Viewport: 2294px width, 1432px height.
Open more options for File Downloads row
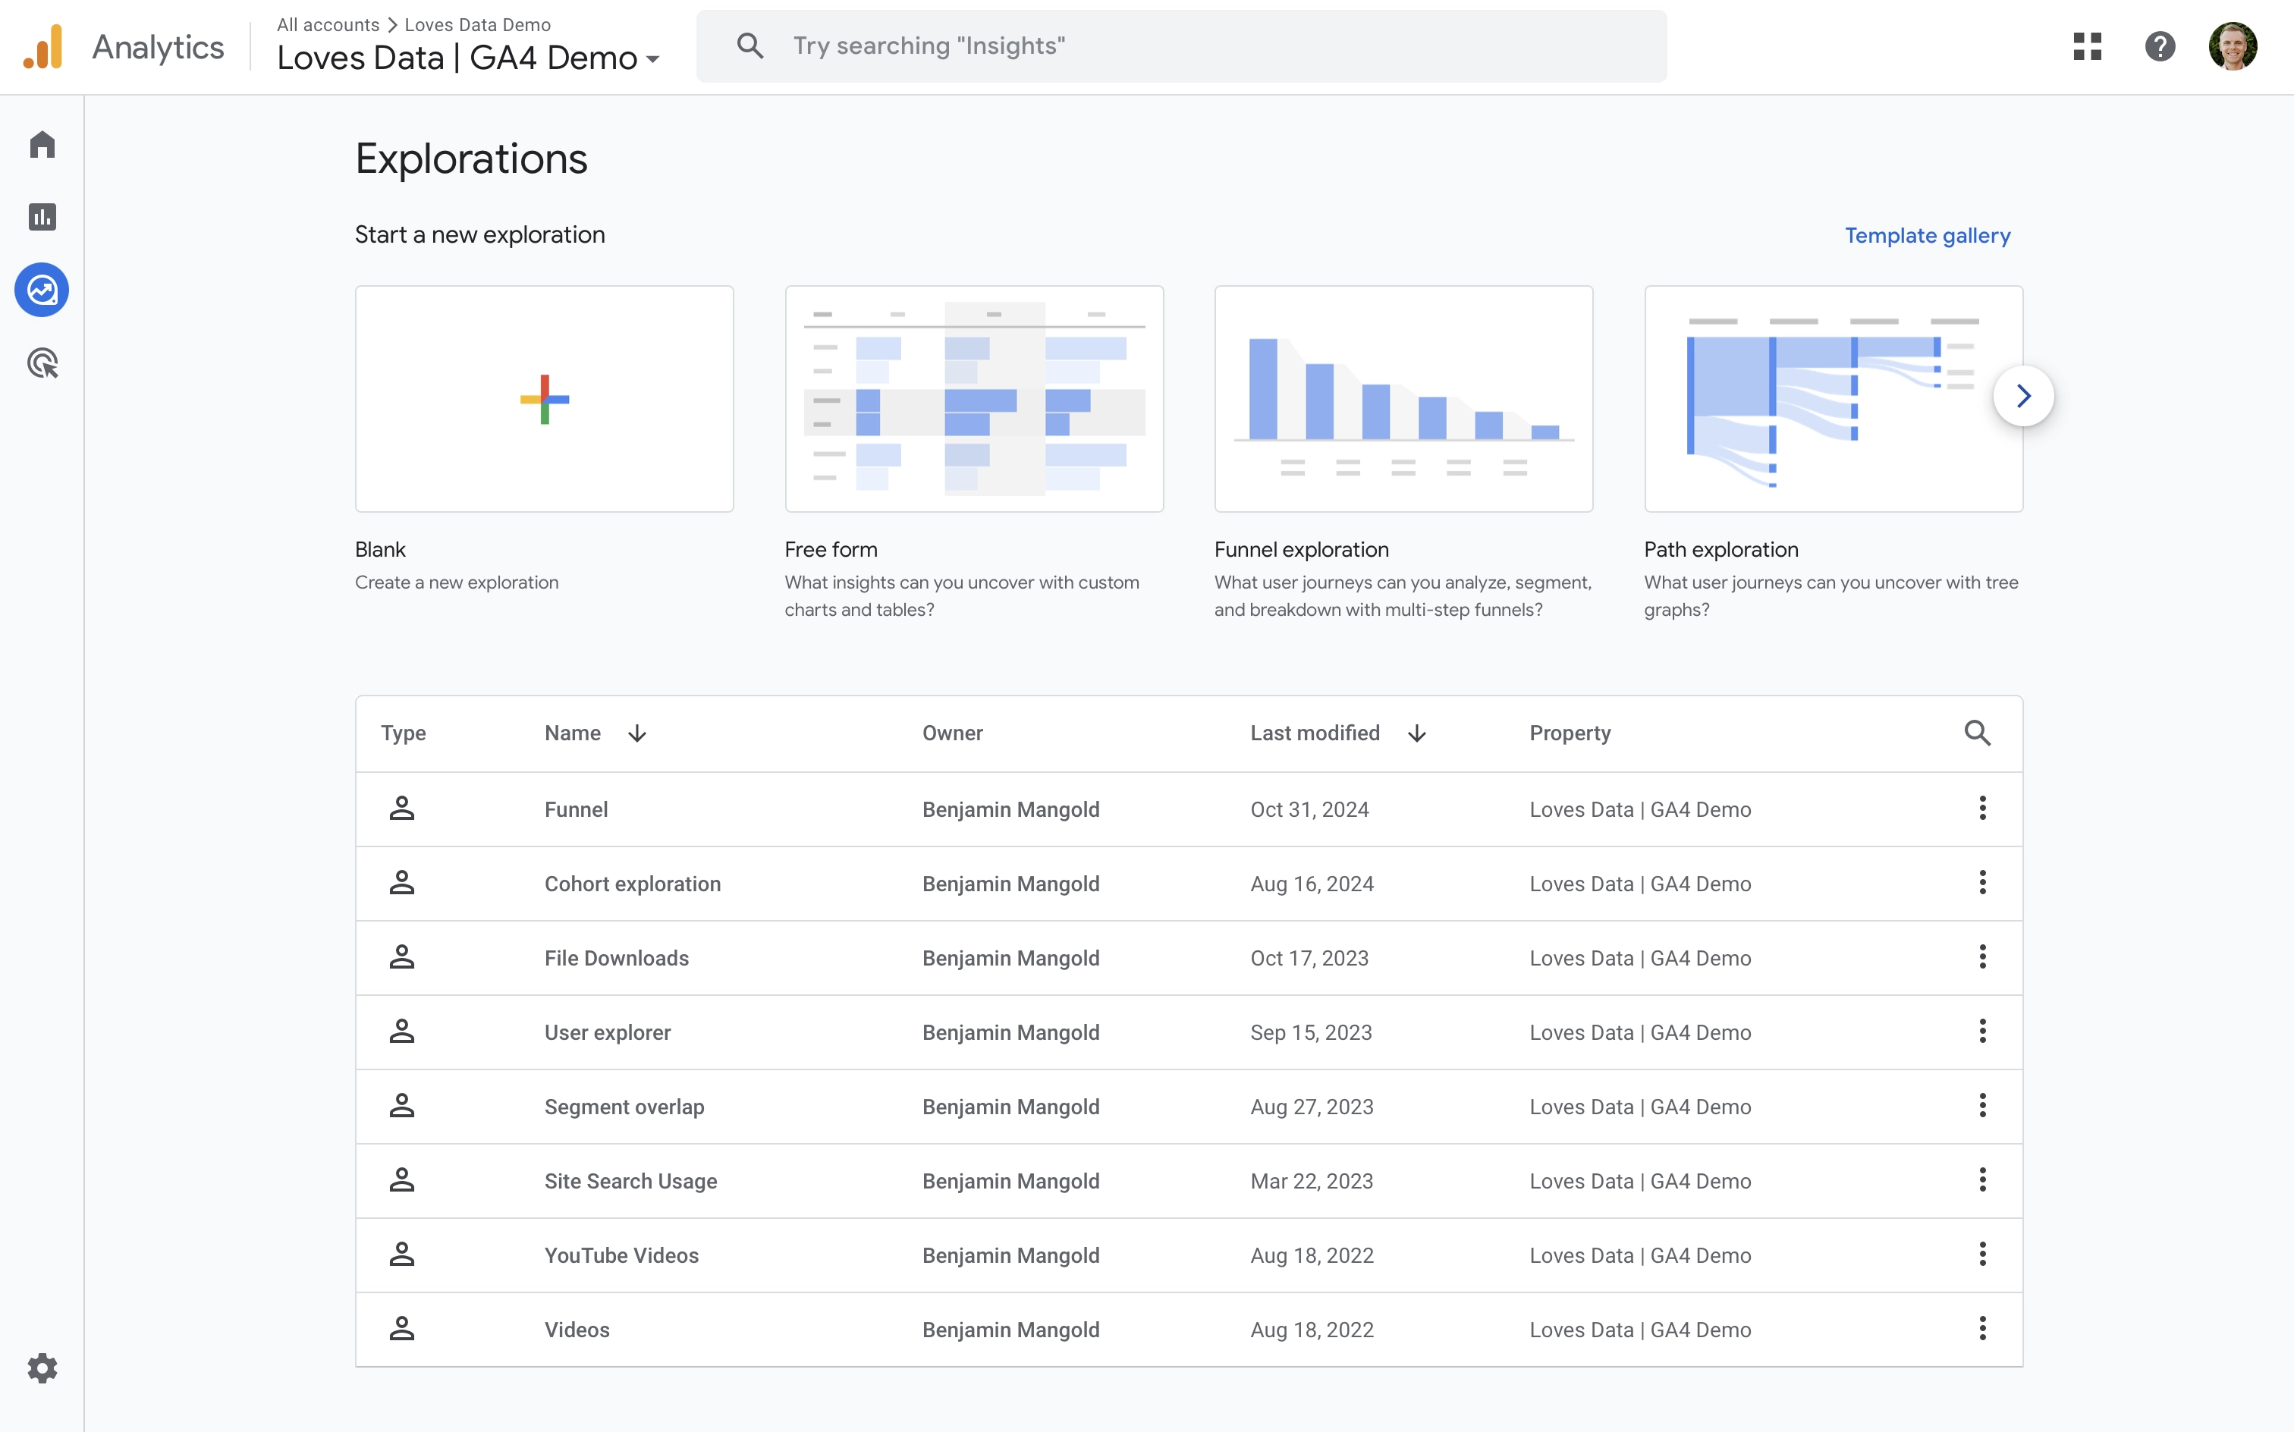coord(1981,956)
